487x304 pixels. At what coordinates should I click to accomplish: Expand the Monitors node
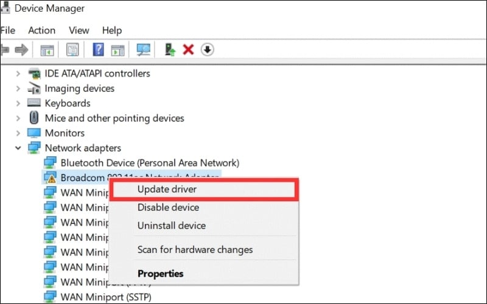18,133
